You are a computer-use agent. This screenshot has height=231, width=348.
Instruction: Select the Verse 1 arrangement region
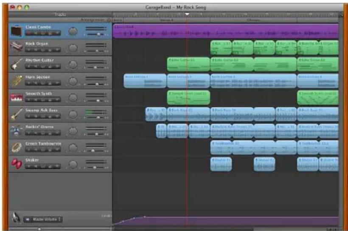pos(166,20)
